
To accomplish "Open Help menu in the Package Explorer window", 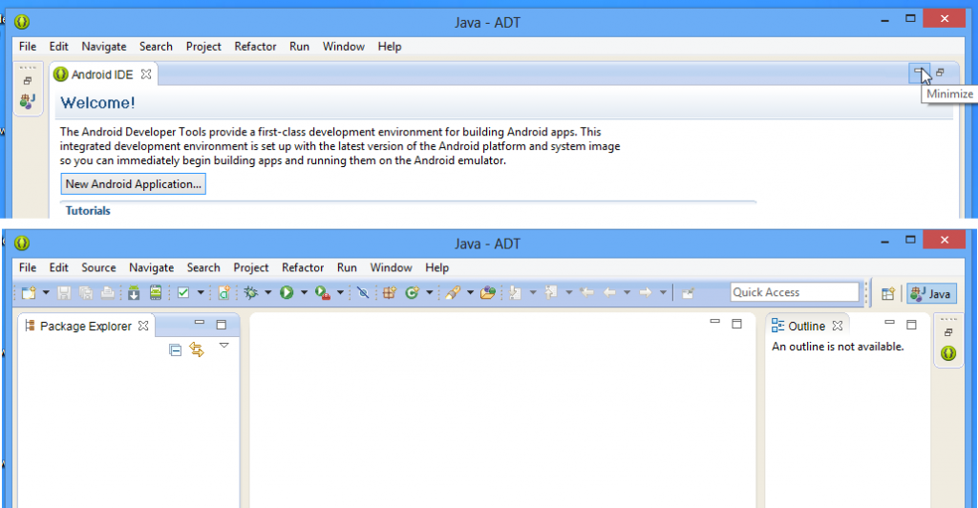I will [x=436, y=267].
